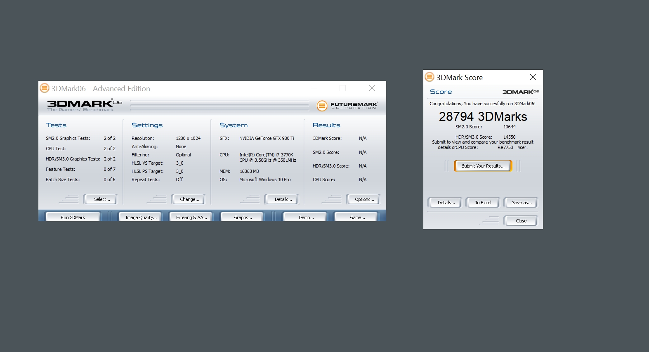Click the Intel Core i7-3770K CPU text
The height and width of the screenshot is (352, 649).
(268, 157)
